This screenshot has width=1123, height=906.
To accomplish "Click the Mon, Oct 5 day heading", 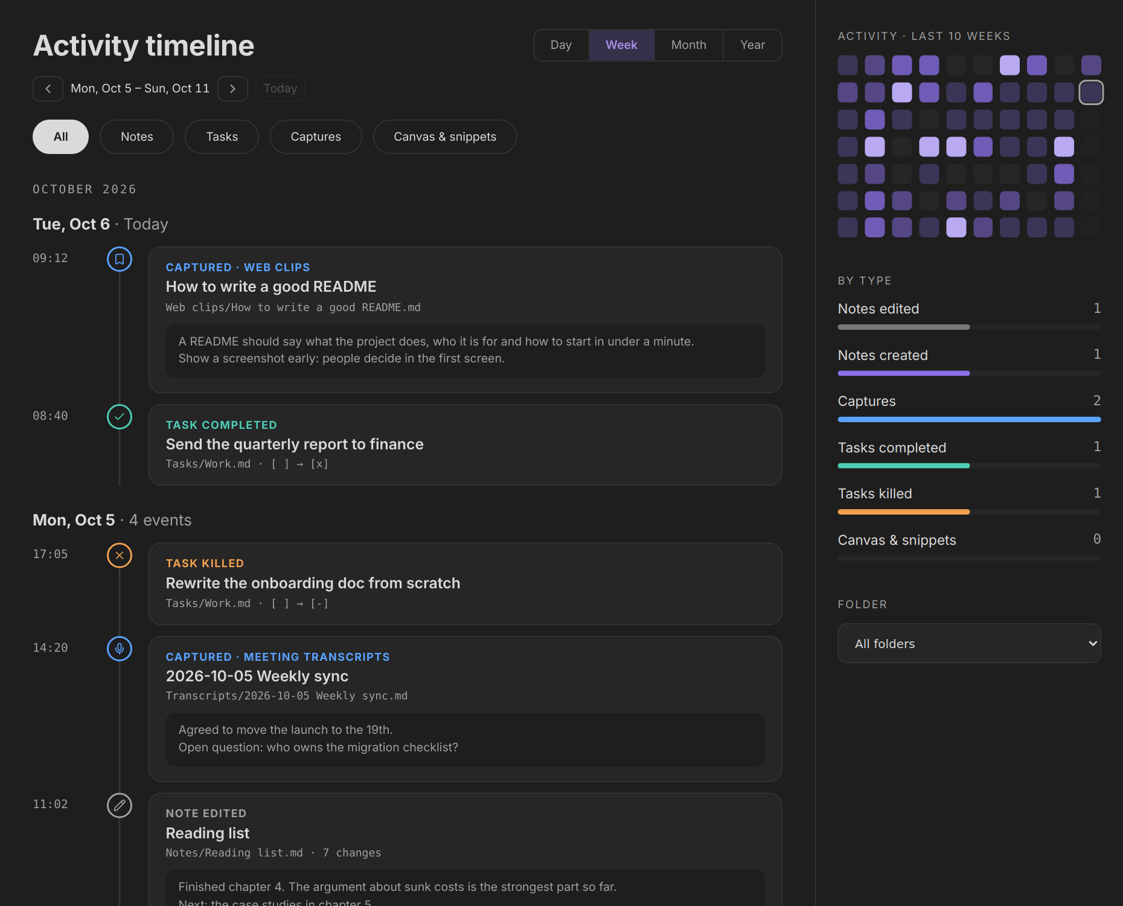I will tap(74, 520).
